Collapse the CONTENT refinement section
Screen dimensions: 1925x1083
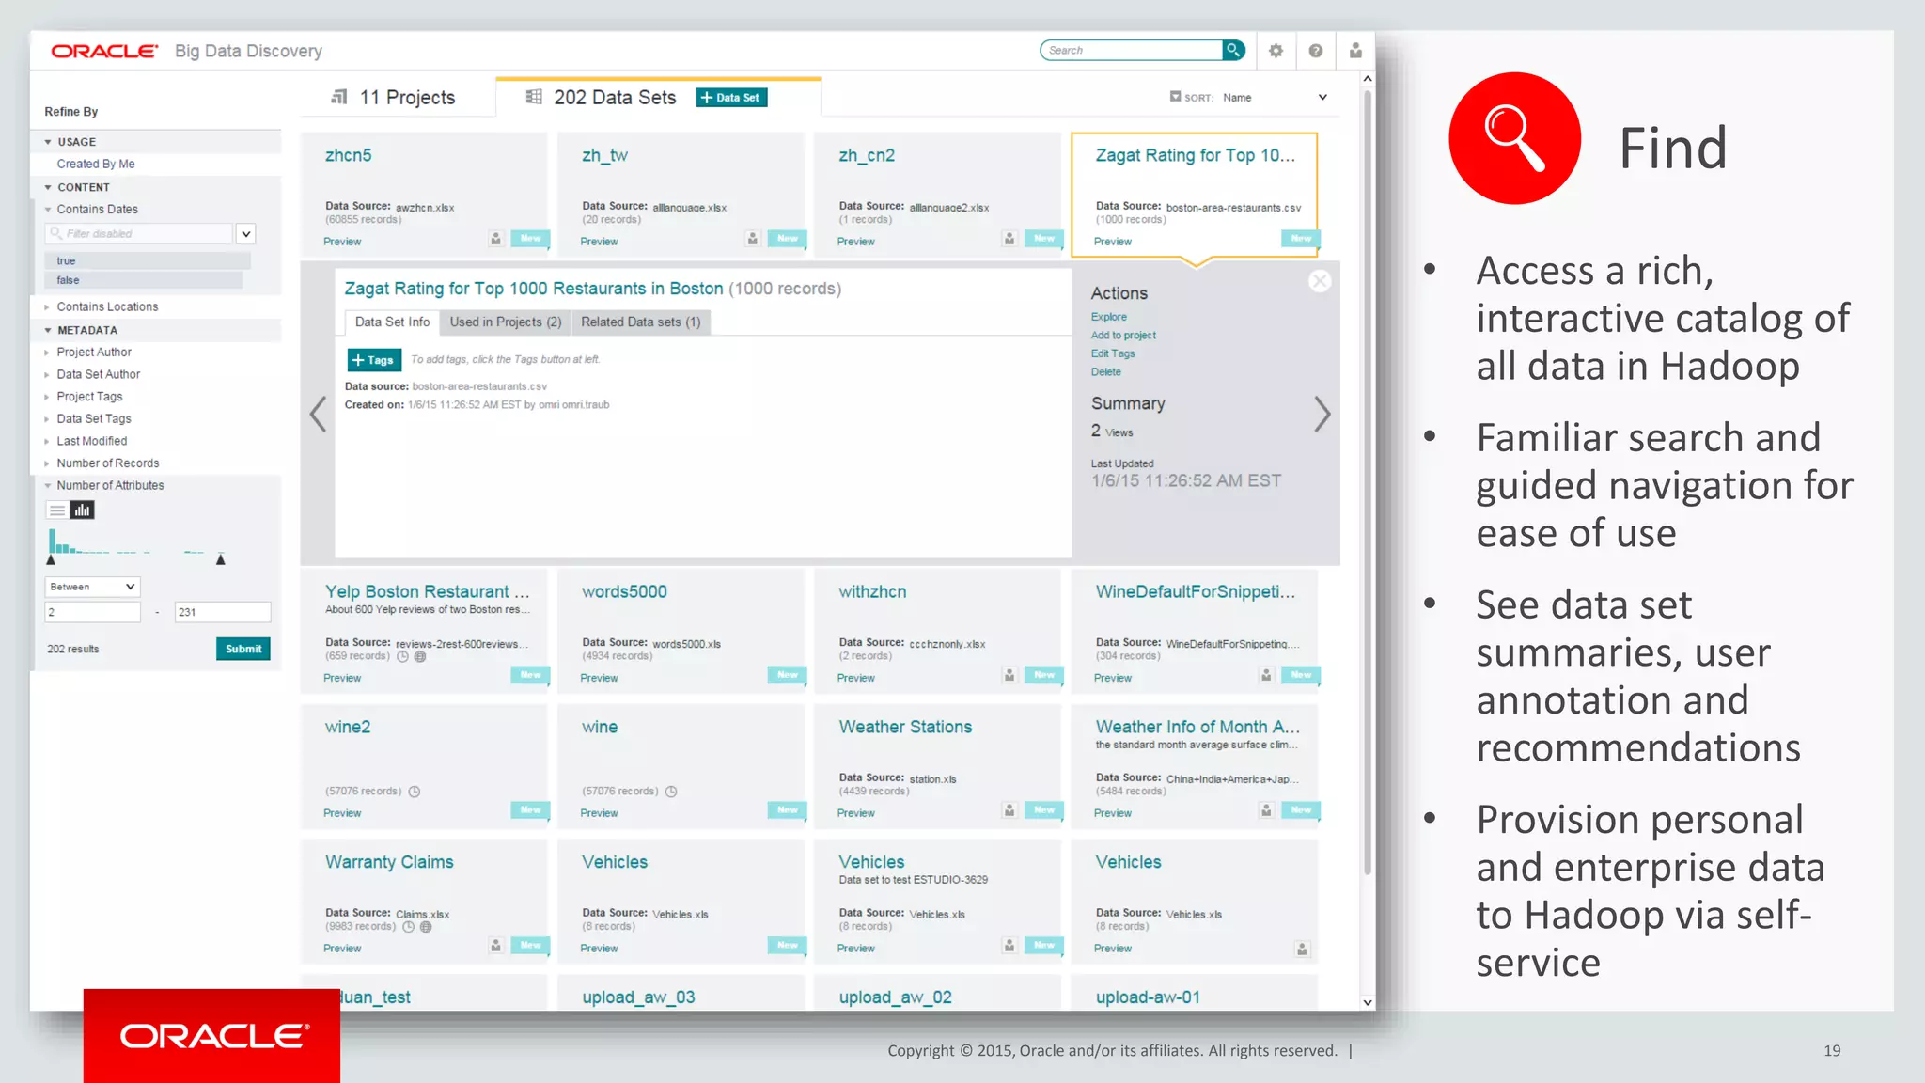coord(48,187)
